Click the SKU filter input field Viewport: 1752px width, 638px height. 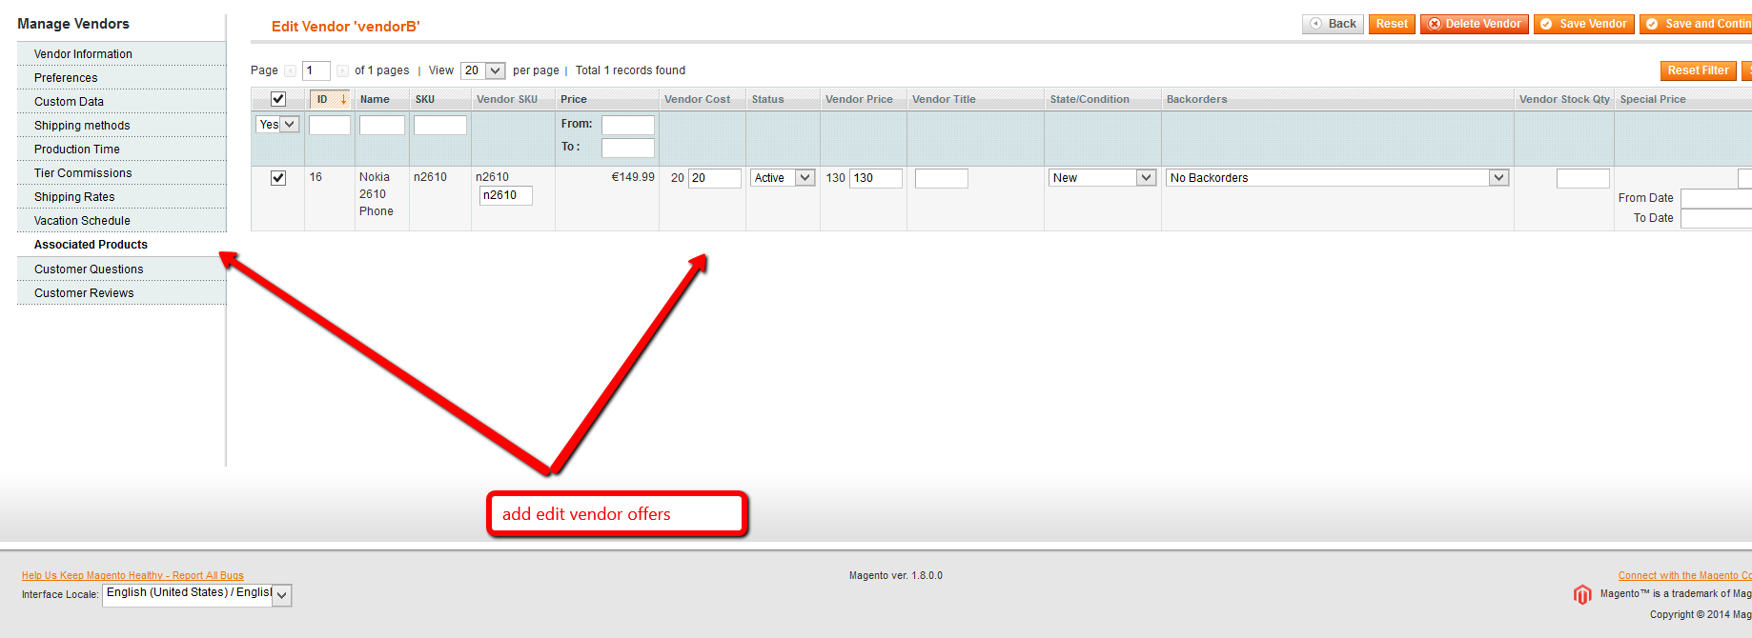[x=440, y=125]
